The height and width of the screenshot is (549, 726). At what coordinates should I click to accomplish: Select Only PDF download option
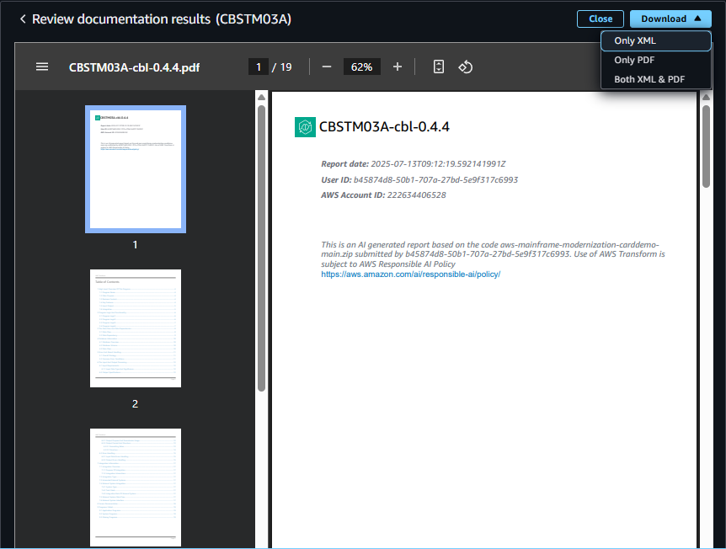(655, 60)
